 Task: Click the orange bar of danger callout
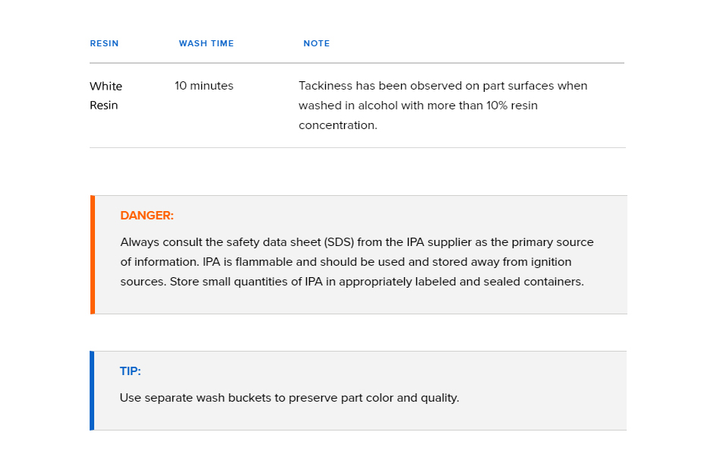pyautogui.click(x=93, y=255)
